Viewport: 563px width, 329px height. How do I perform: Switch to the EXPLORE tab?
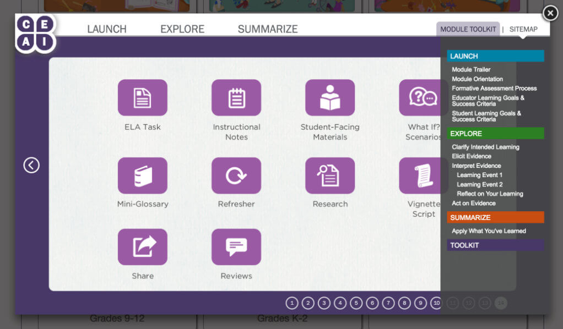click(182, 29)
